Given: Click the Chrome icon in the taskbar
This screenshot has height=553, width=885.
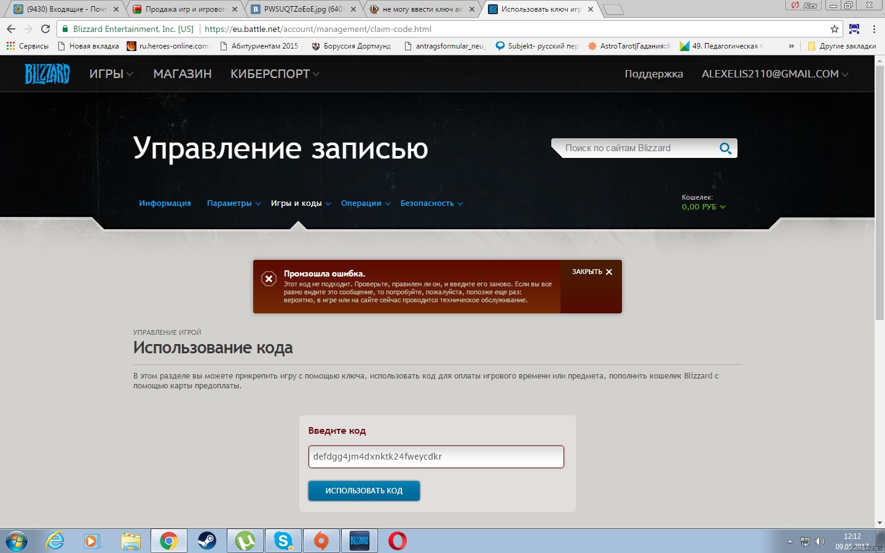Looking at the screenshot, I should tap(168, 541).
